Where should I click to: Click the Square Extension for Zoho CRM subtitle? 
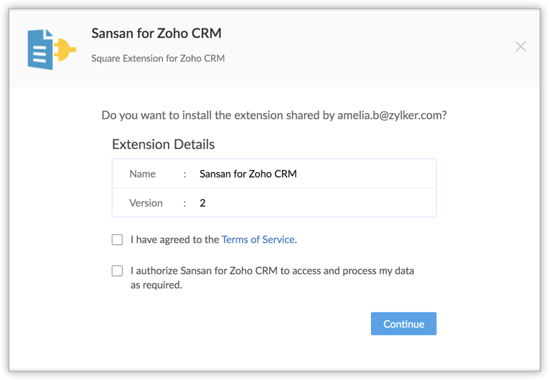tap(158, 58)
